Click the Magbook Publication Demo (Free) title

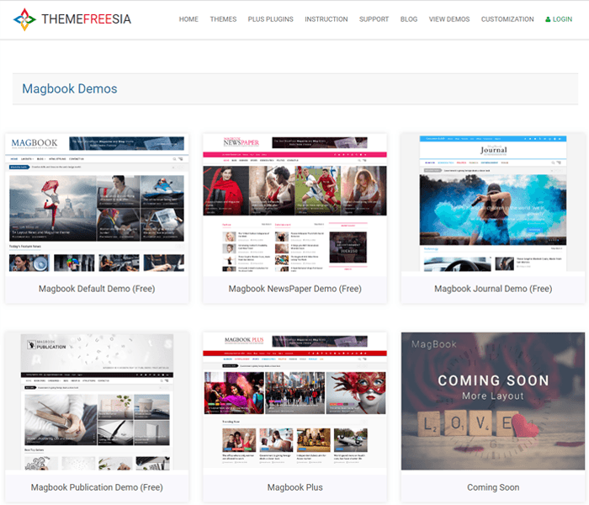tap(97, 487)
